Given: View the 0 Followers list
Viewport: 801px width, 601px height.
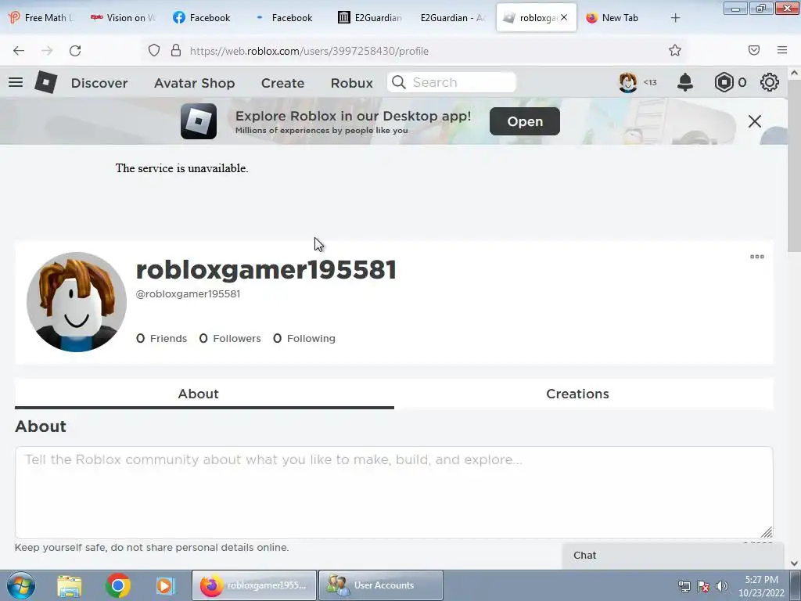Looking at the screenshot, I should point(230,338).
